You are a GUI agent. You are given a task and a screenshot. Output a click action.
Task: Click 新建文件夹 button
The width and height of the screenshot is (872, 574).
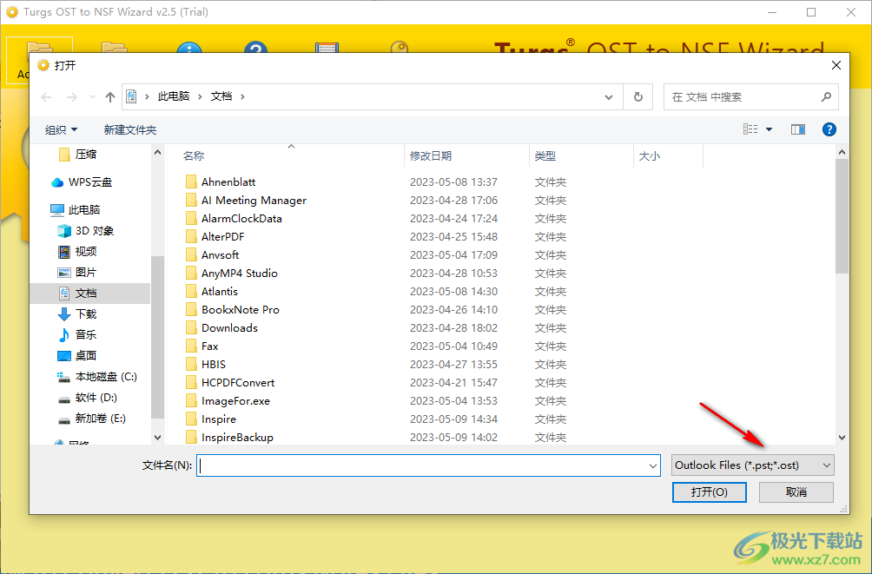coord(130,129)
